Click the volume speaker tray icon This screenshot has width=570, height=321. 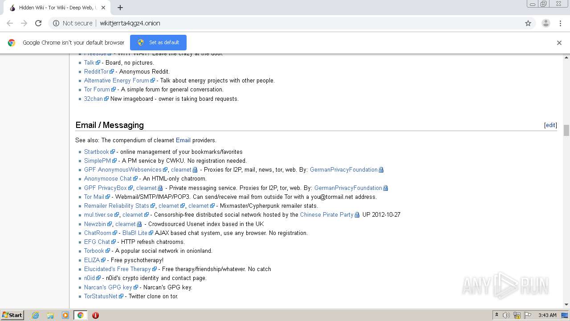[x=506, y=315]
